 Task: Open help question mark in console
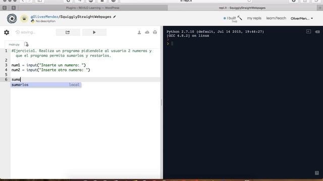[317, 173]
